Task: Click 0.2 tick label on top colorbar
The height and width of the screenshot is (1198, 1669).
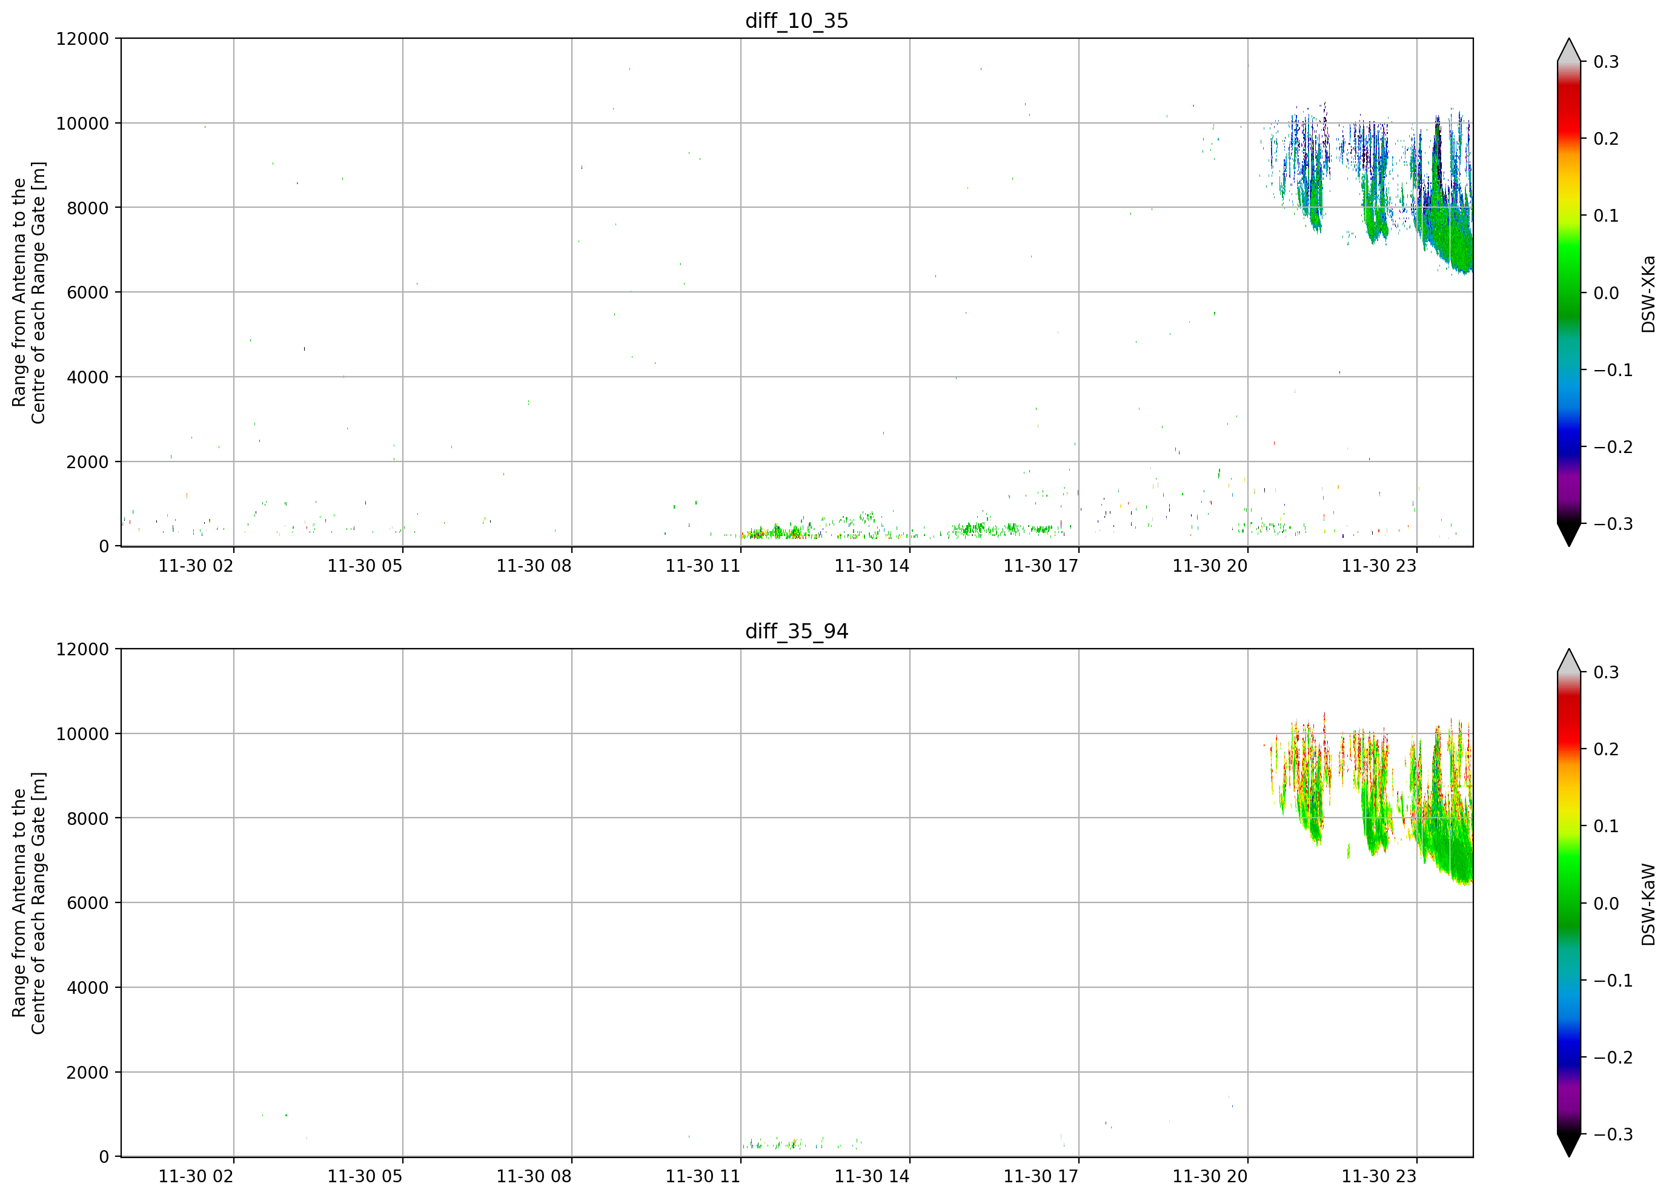Action: point(1606,139)
